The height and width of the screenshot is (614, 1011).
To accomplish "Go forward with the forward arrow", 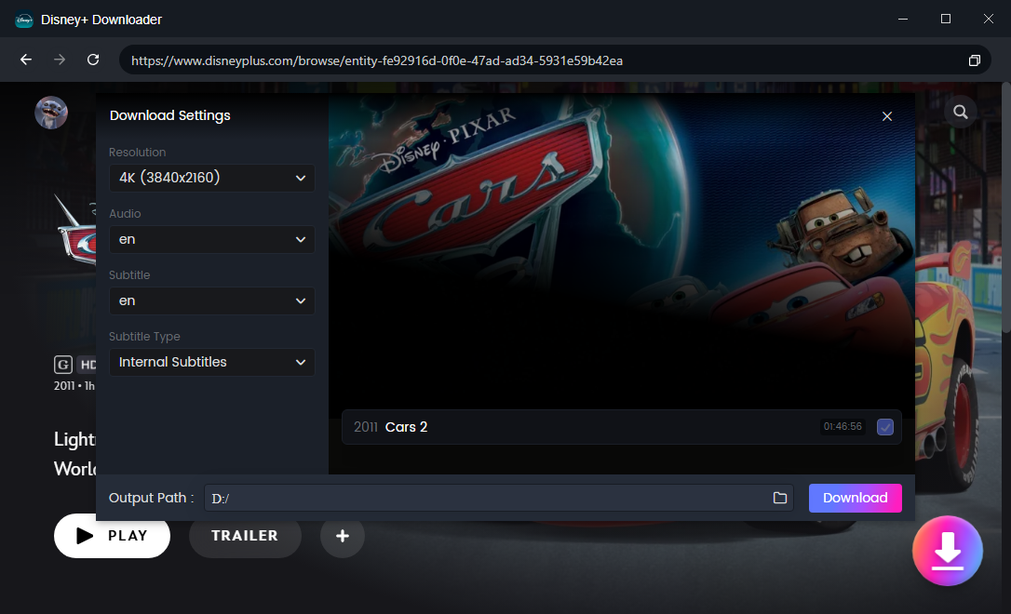I will 60,60.
